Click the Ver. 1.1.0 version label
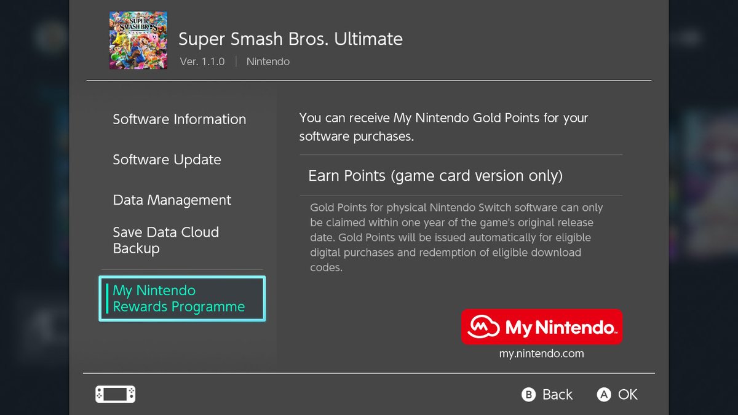738x415 pixels. coord(202,61)
